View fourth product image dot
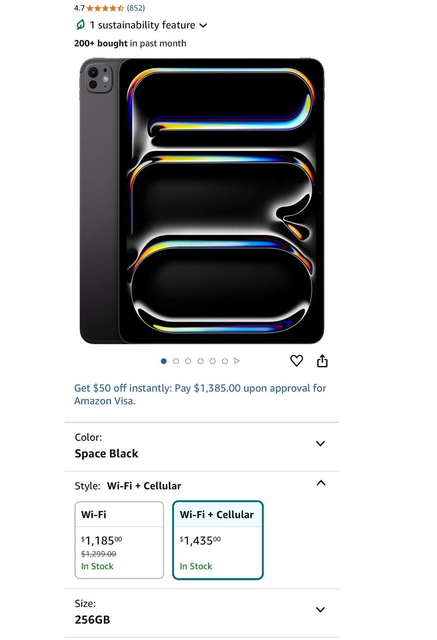Viewport: 437px width, 640px height. click(x=201, y=361)
